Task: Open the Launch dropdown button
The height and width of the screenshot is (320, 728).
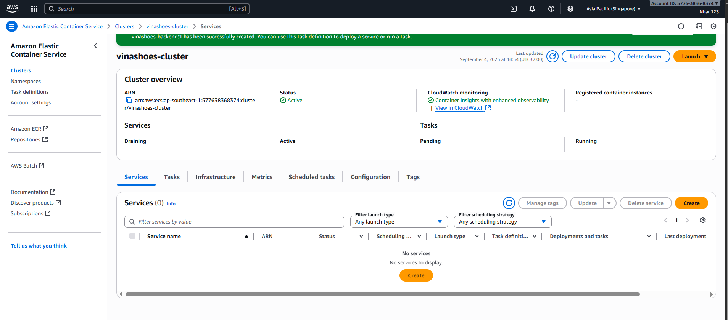Action: click(694, 56)
